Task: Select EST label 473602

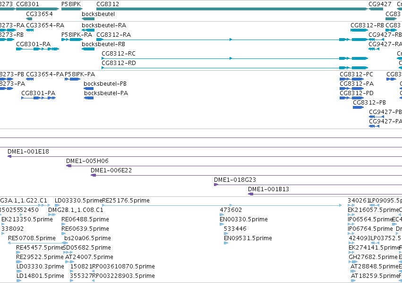Action: point(231,210)
